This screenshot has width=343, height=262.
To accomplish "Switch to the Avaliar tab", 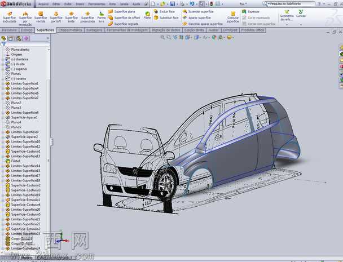I will [x=213, y=30].
